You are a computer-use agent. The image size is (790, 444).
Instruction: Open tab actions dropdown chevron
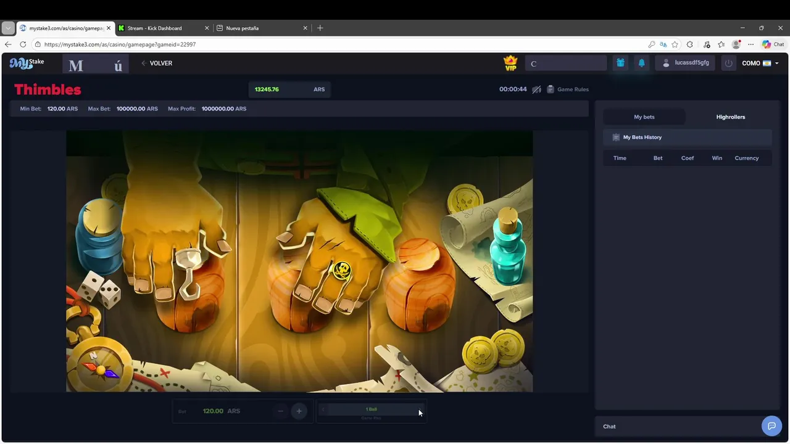click(x=8, y=28)
